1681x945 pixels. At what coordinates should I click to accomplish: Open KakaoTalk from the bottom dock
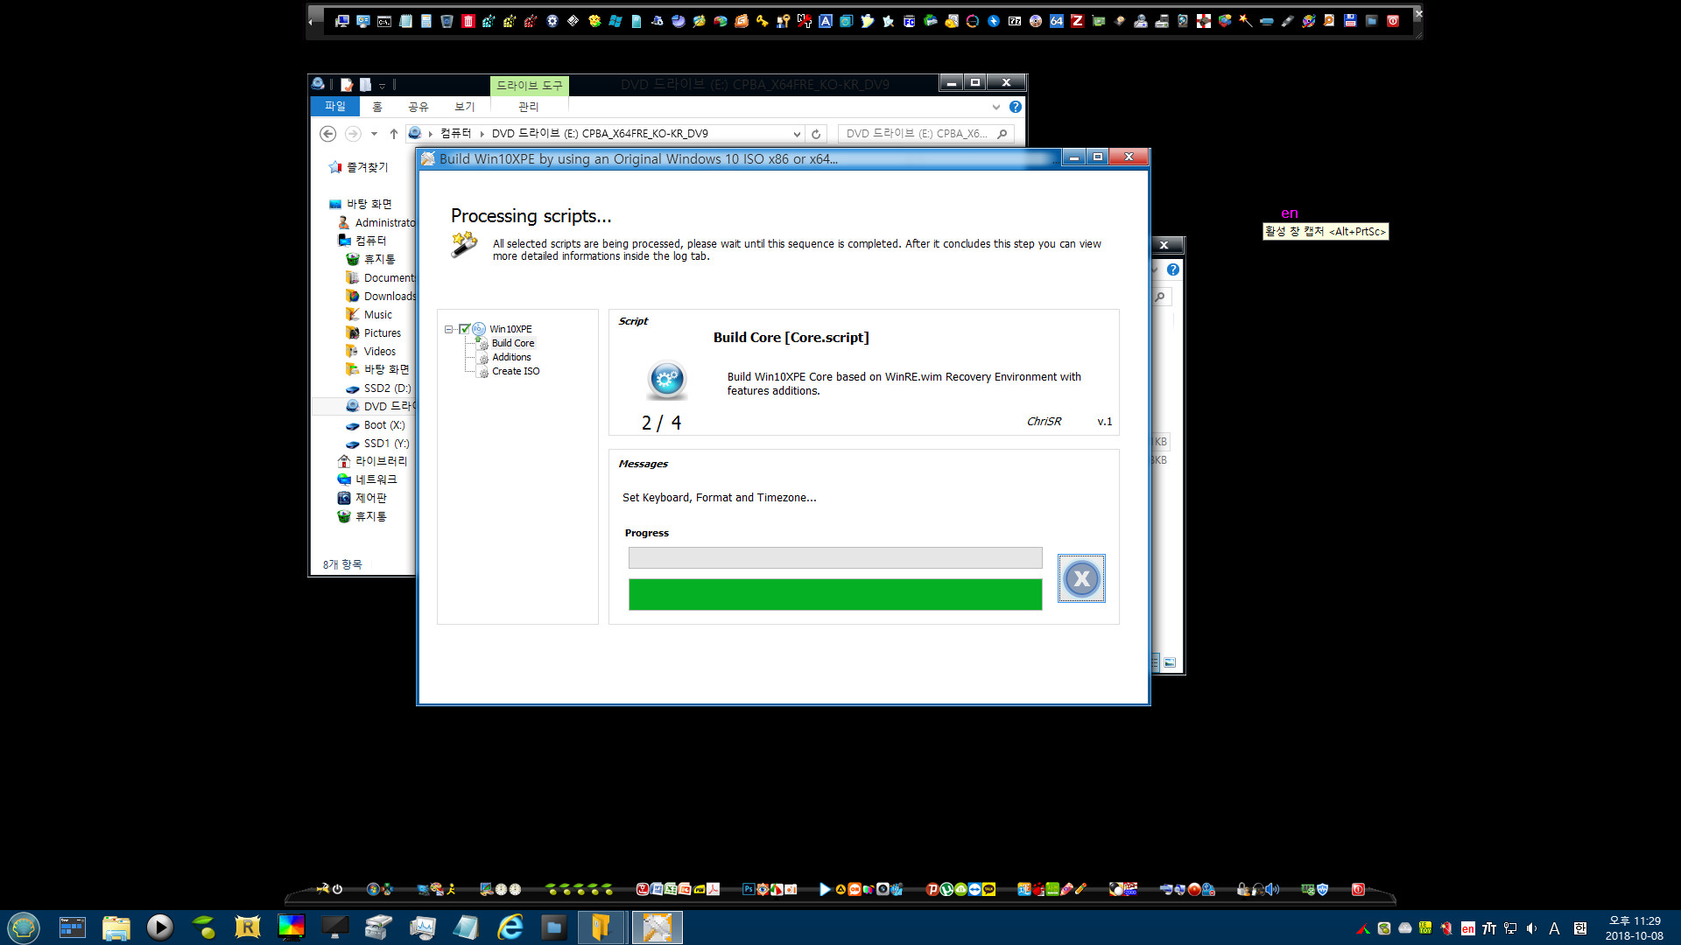pyautogui.click(x=988, y=889)
